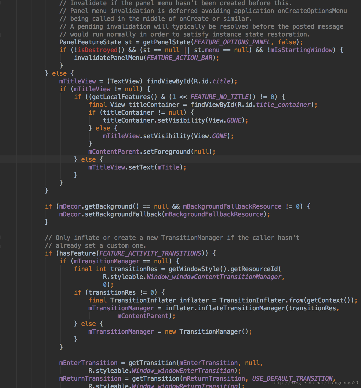Viewport: 361px width, 388px height.
Task: Click the italic 'from' static method
Action: (x=296, y=300)
